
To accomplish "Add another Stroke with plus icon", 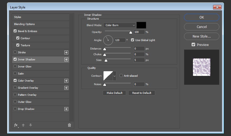I will [x=66, y=52].
